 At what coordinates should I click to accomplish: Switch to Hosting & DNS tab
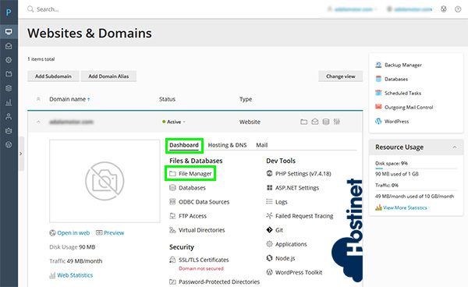[x=227, y=145]
